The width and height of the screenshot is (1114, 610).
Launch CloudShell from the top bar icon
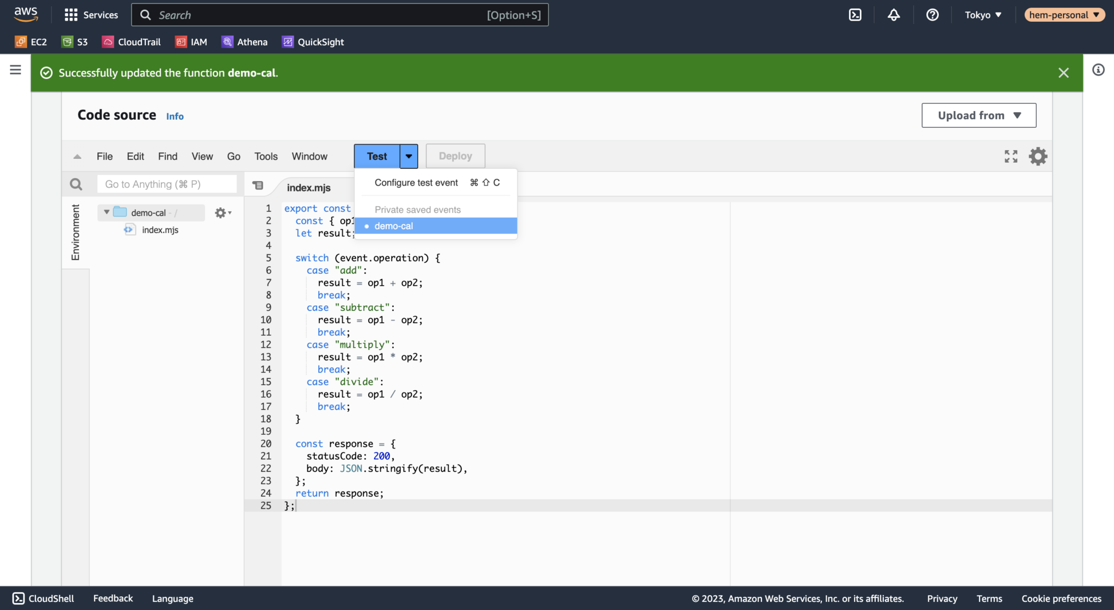pyautogui.click(x=855, y=15)
